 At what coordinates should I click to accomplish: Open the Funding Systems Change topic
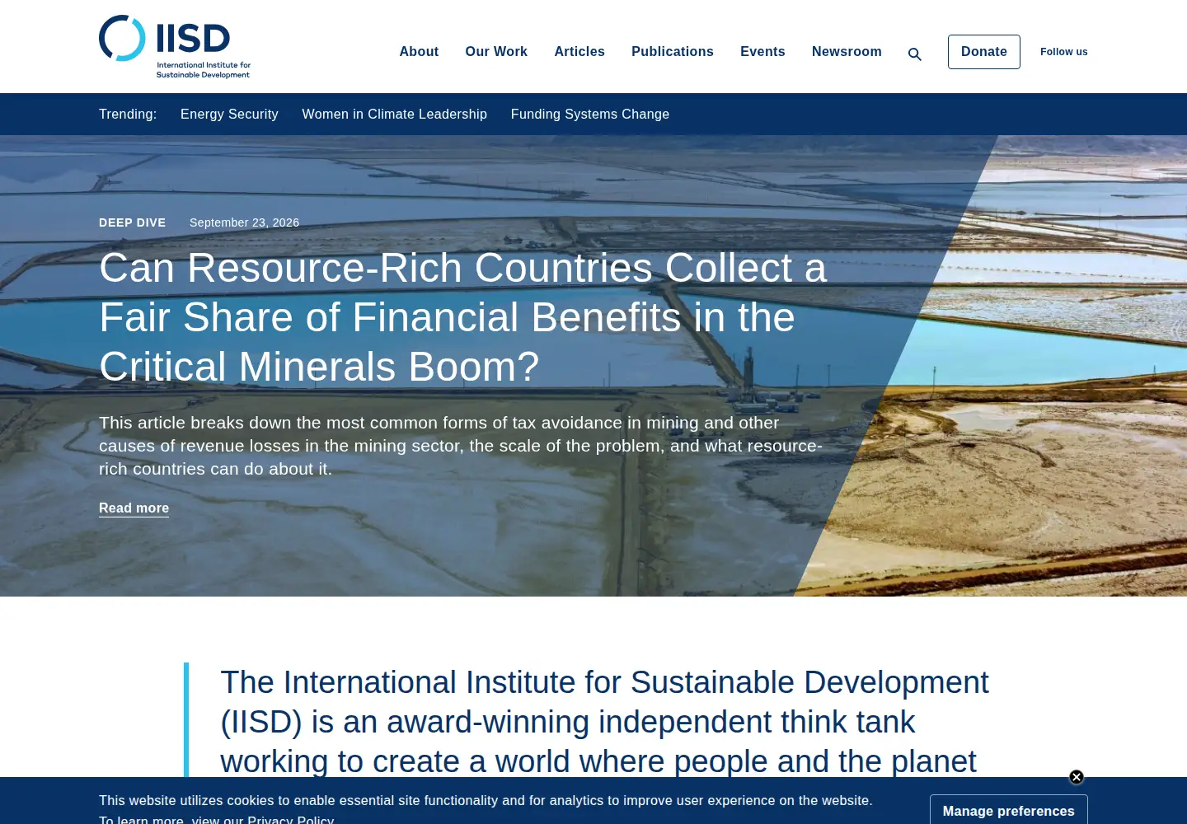pyautogui.click(x=590, y=114)
